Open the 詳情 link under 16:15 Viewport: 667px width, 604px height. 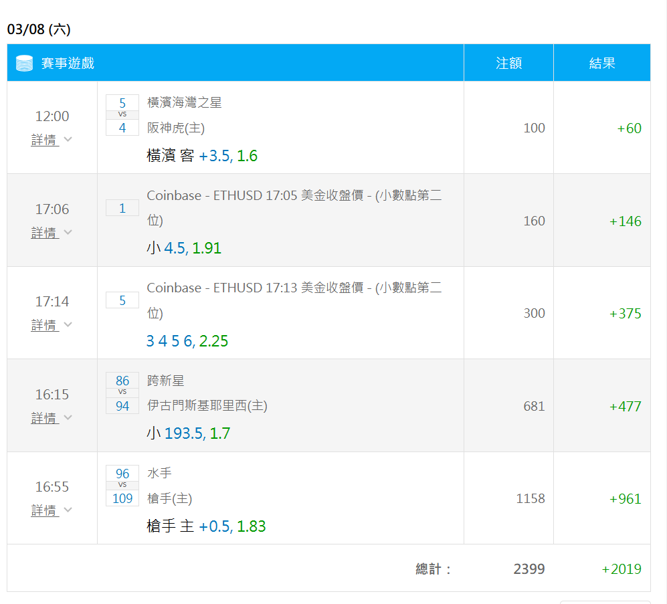tap(44, 417)
